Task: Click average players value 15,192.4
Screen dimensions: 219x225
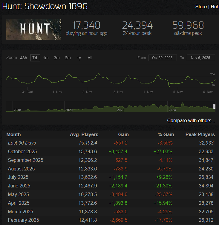Action: pos(88,143)
